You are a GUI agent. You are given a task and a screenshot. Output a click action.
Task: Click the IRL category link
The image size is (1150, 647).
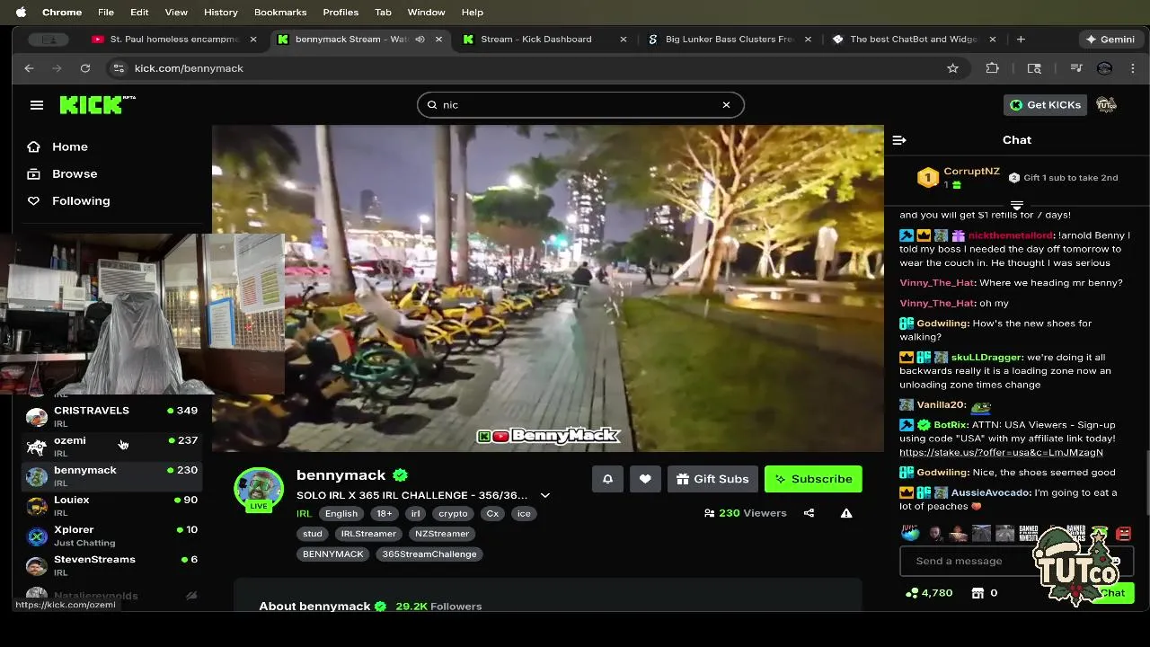tap(304, 513)
